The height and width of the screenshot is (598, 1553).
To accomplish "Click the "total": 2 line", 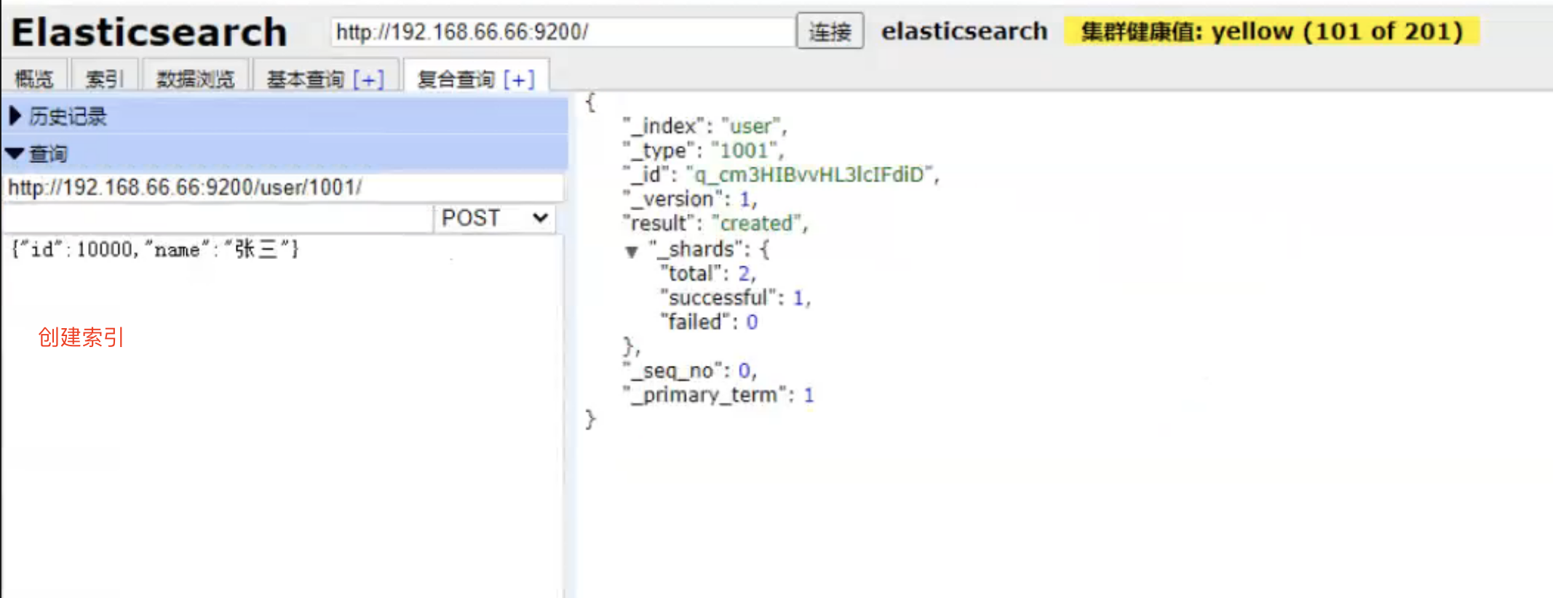I will click(x=708, y=274).
